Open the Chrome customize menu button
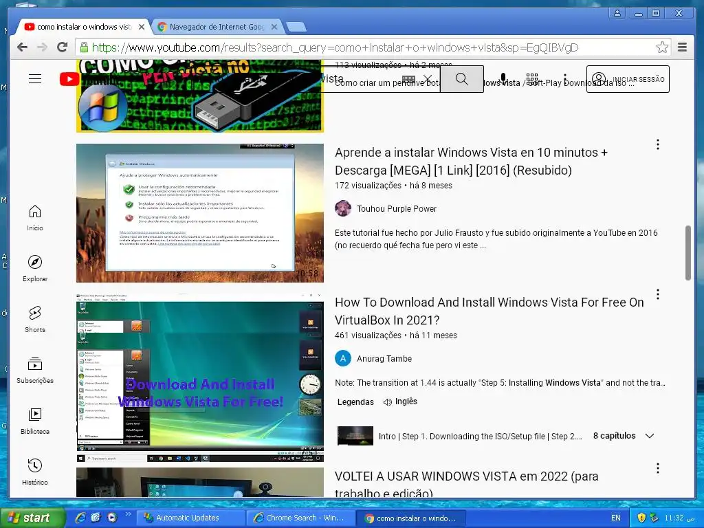 682,47
